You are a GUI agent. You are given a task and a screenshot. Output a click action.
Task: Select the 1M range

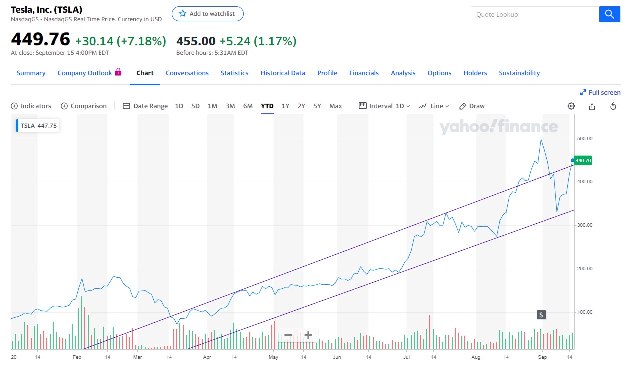point(212,106)
